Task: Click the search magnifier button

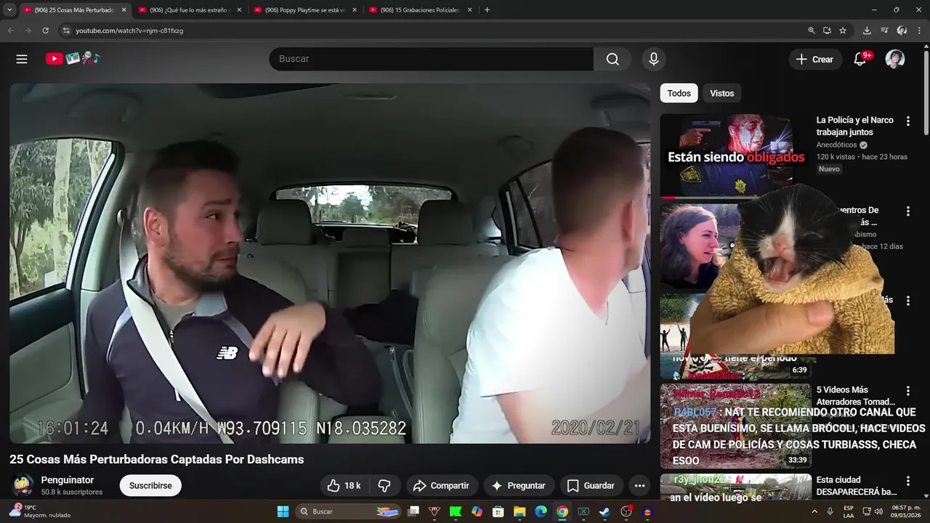Action: [612, 59]
